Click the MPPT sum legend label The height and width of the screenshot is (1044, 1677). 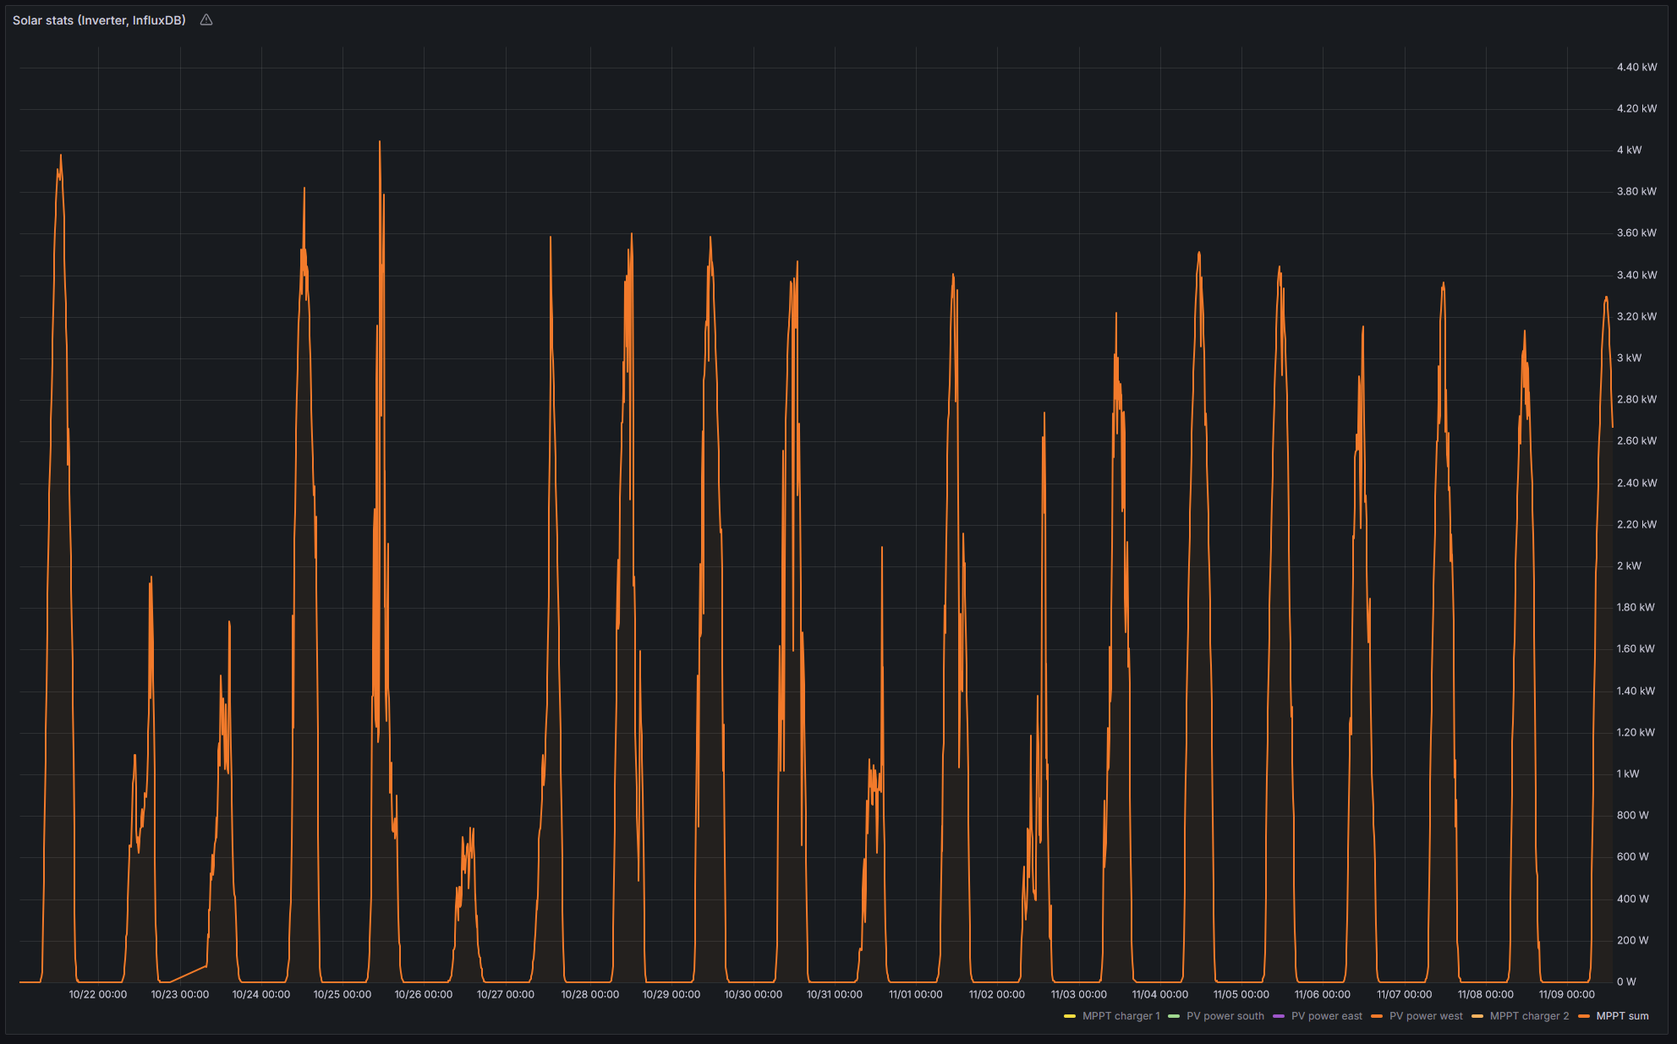coord(1622,1016)
